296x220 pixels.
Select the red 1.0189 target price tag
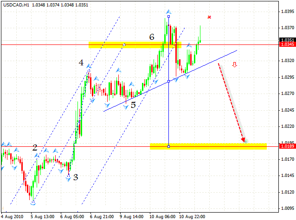tap(288, 146)
